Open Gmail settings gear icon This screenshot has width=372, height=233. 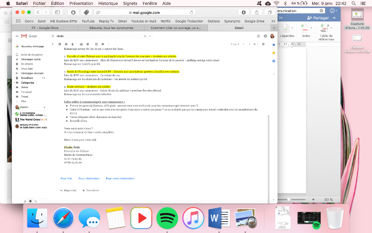click(263, 44)
